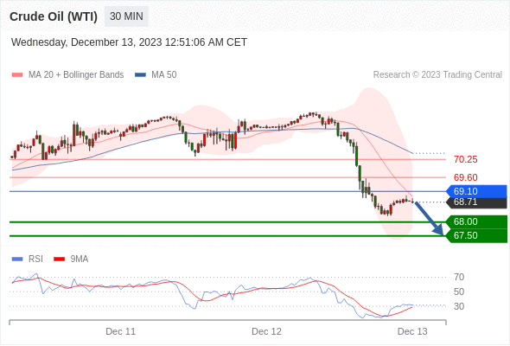Viewport: 510px width, 346px height.
Task: Click the 30 MIN timeframe badge
Action: (x=126, y=16)
